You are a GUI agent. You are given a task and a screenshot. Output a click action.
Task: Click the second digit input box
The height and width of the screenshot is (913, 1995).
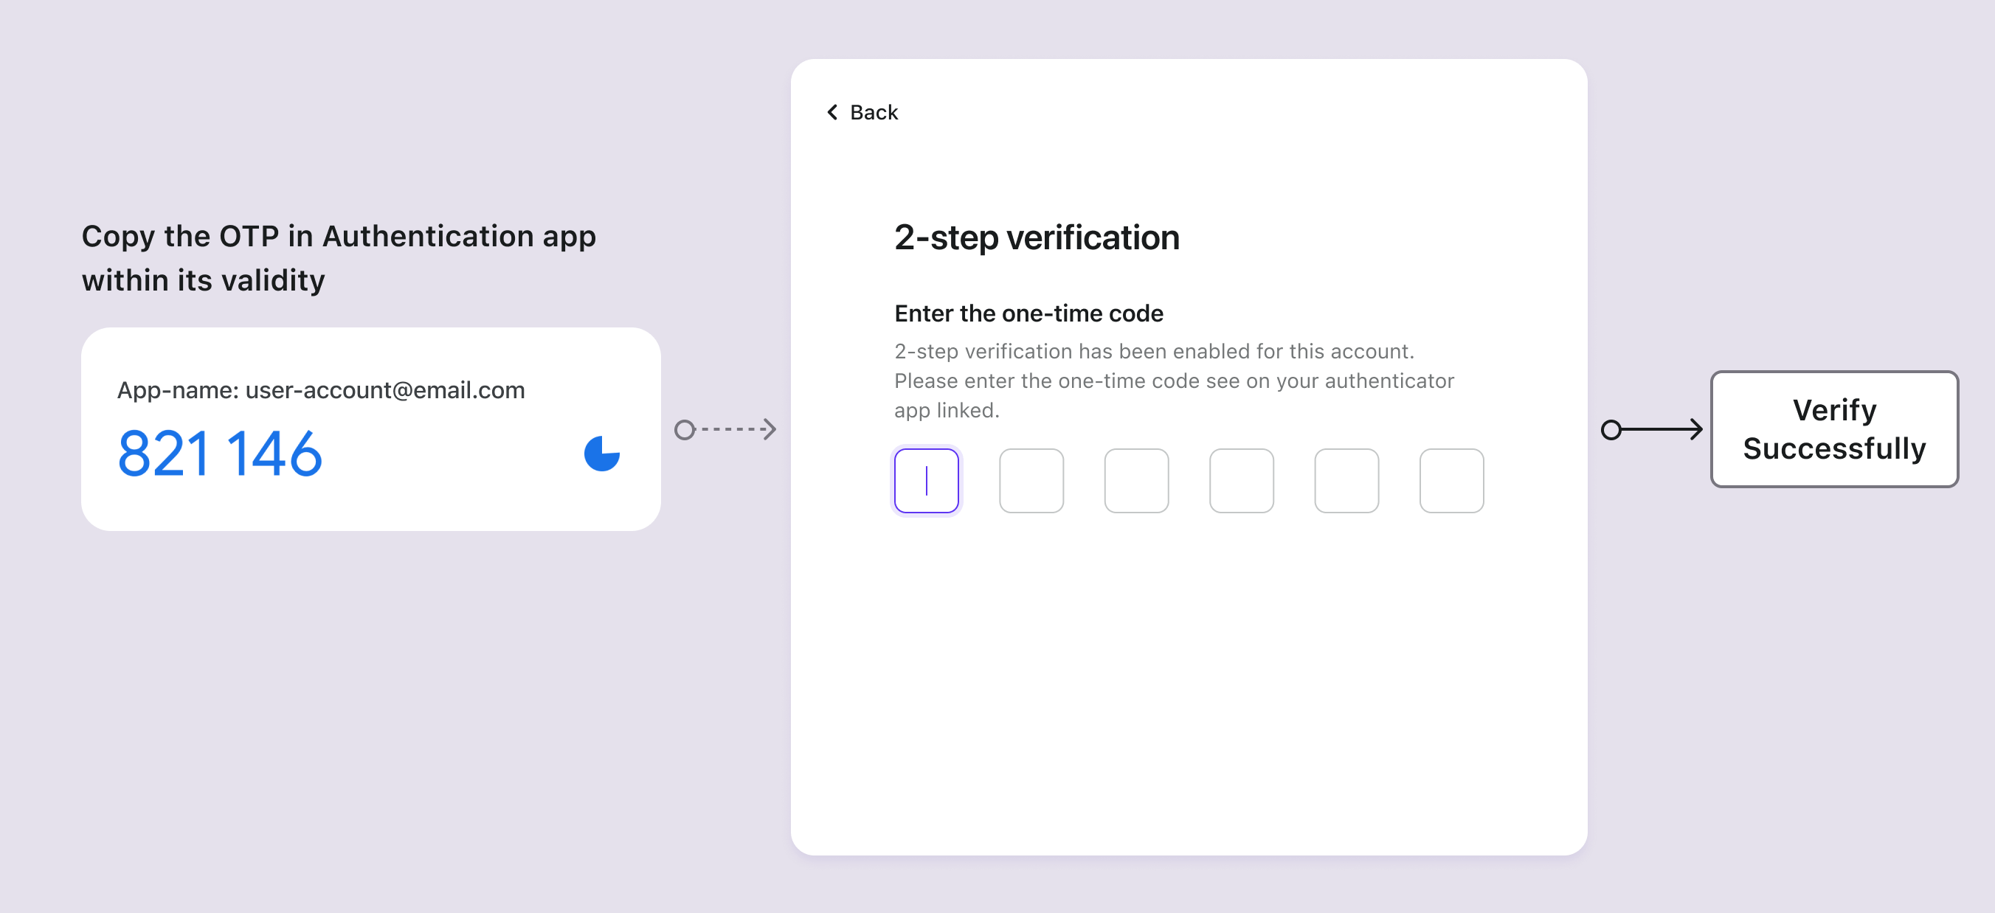(1032, 479)
